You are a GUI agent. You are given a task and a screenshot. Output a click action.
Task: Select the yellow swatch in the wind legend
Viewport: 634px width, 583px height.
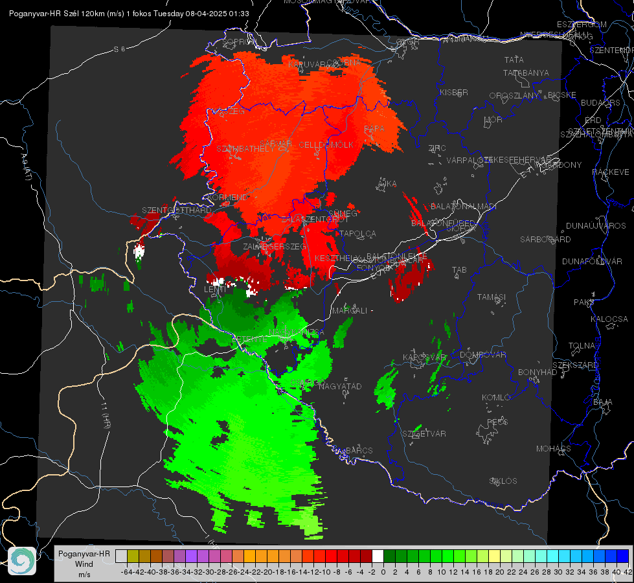point(495,556)
